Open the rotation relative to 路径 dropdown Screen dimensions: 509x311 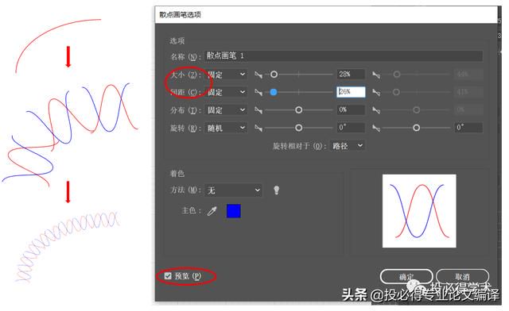point(348,146)
